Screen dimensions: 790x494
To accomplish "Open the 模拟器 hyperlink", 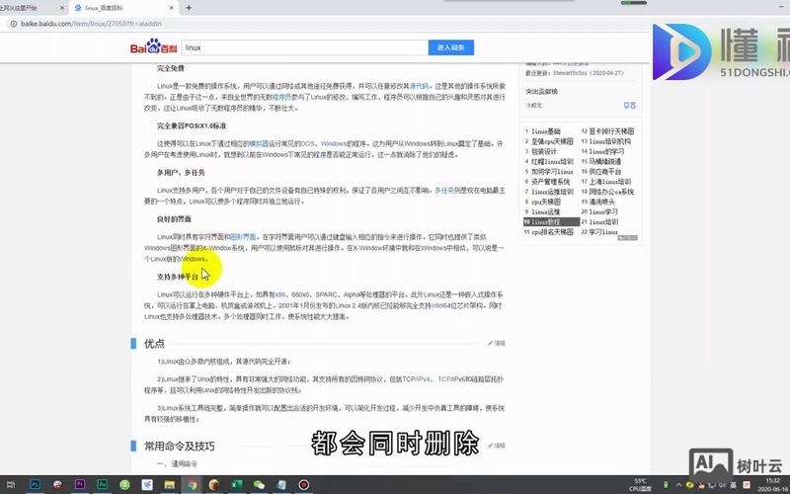I will 259,143.
